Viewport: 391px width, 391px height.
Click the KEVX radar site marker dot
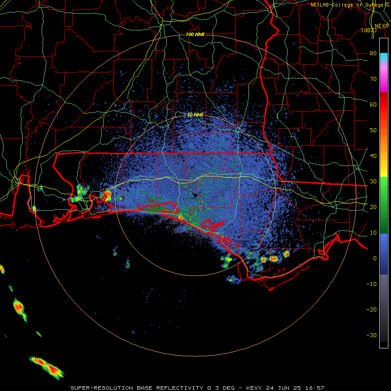tap(195, 195)
